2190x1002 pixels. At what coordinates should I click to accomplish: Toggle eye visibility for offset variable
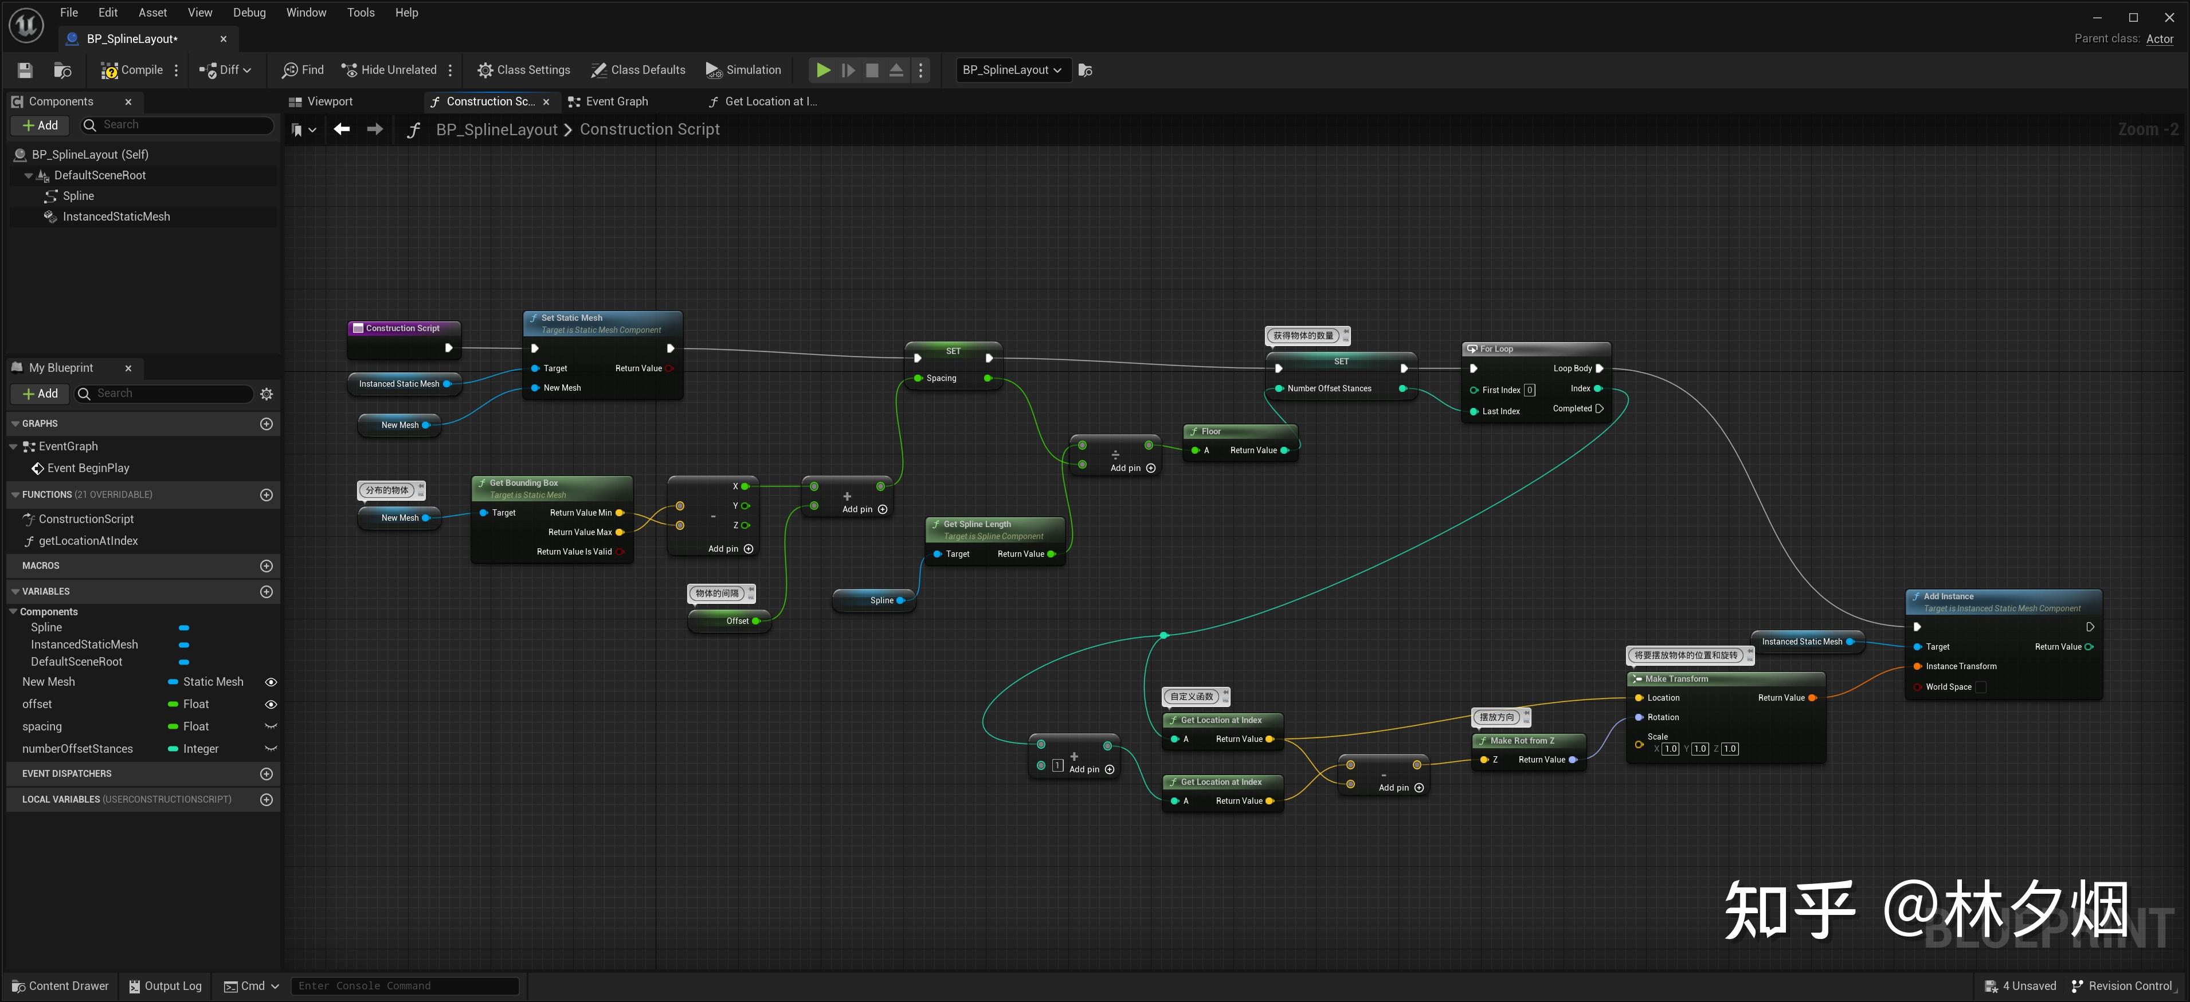pos(271,705)
